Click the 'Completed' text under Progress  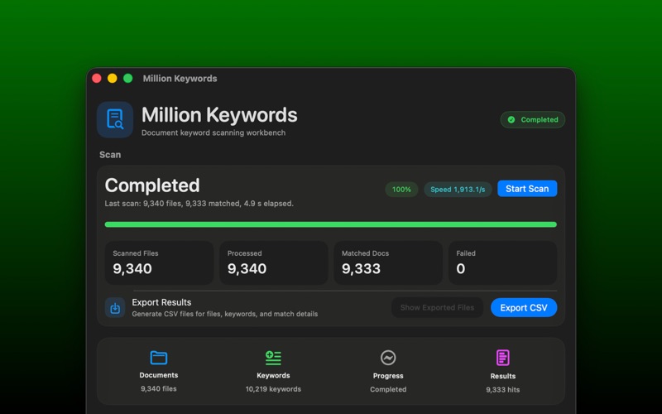(x=388, y=389)
